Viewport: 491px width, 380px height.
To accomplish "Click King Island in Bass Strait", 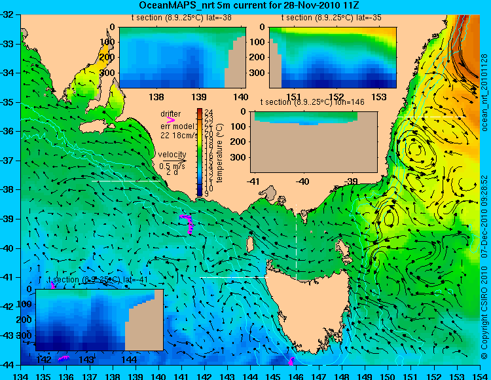I will click(249, 244).
